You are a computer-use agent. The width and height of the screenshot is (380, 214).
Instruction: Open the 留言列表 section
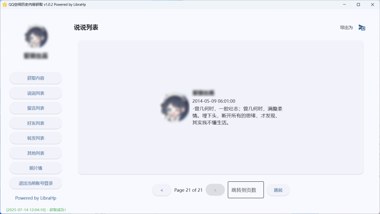pyautogui.click(x=36, y=108)
